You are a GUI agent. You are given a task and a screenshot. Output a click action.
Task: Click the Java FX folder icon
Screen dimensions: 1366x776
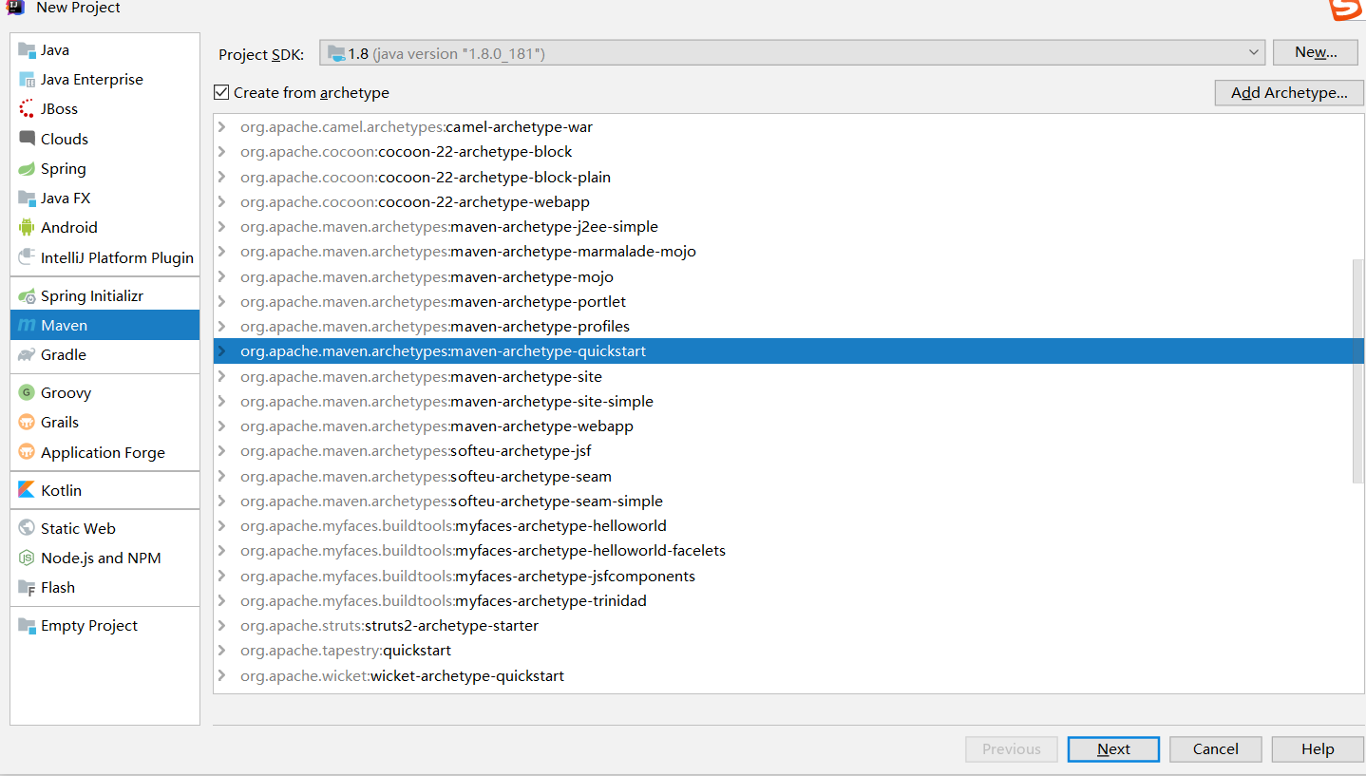tap(27, 199)
